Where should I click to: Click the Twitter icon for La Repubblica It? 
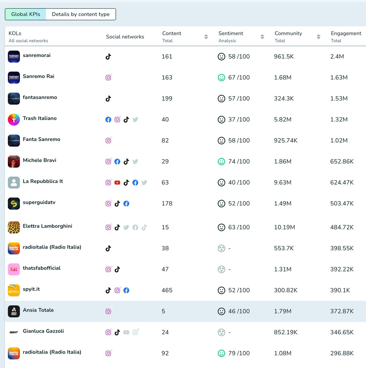(144, 182)
